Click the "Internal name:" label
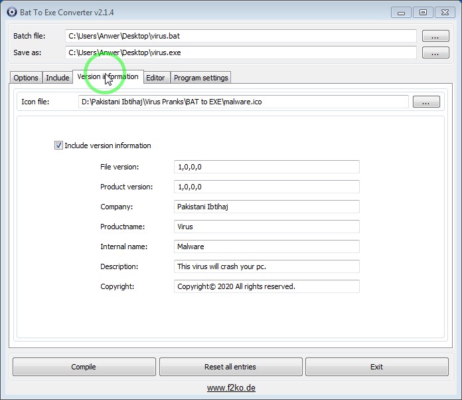 click(x=123, y=247)
